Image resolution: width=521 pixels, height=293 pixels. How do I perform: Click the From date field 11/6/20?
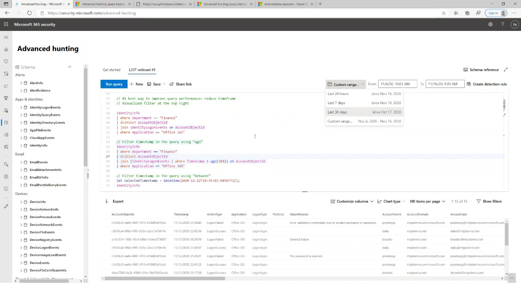click(398, 84)
